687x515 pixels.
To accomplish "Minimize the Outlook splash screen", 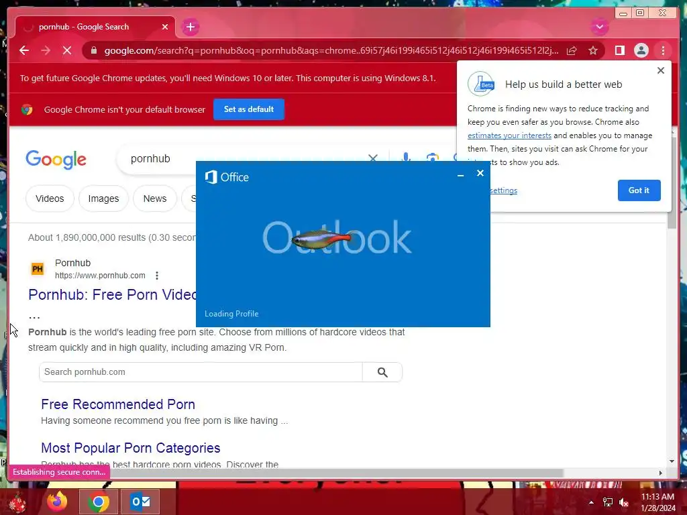I will pyautogui.click(x=460, y=175).
